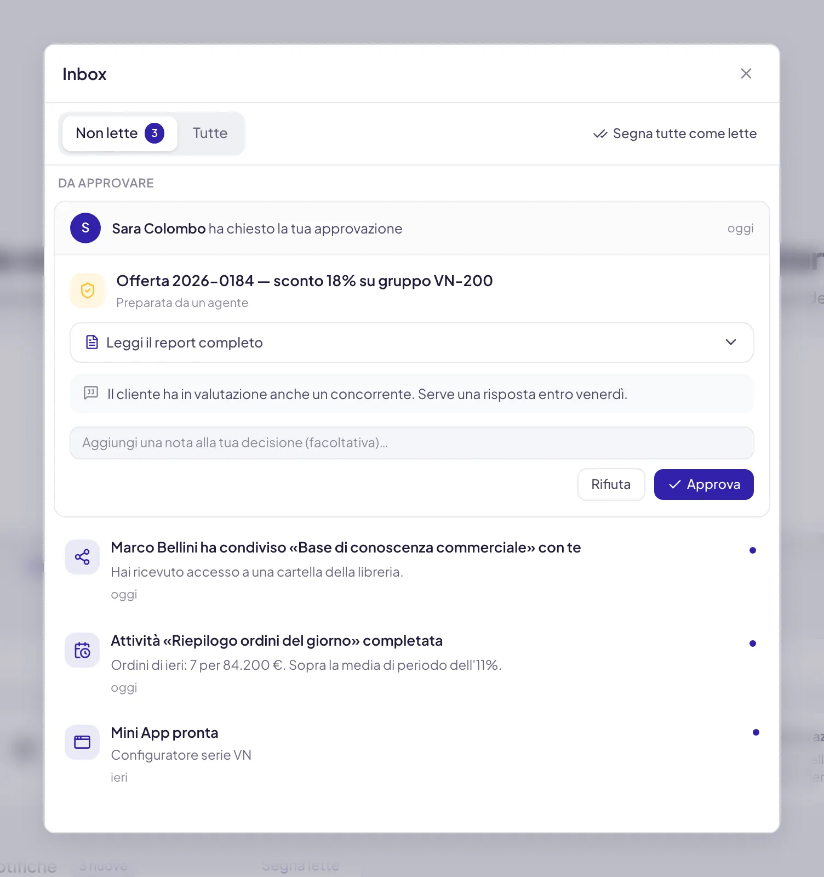Click the Rifiuta button
The height and width of the screenshot is (877, 824).
point(611,485)
